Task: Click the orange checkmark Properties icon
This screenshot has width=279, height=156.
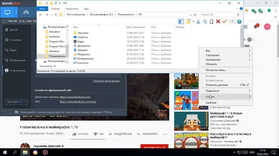Action: coord(225,22)
